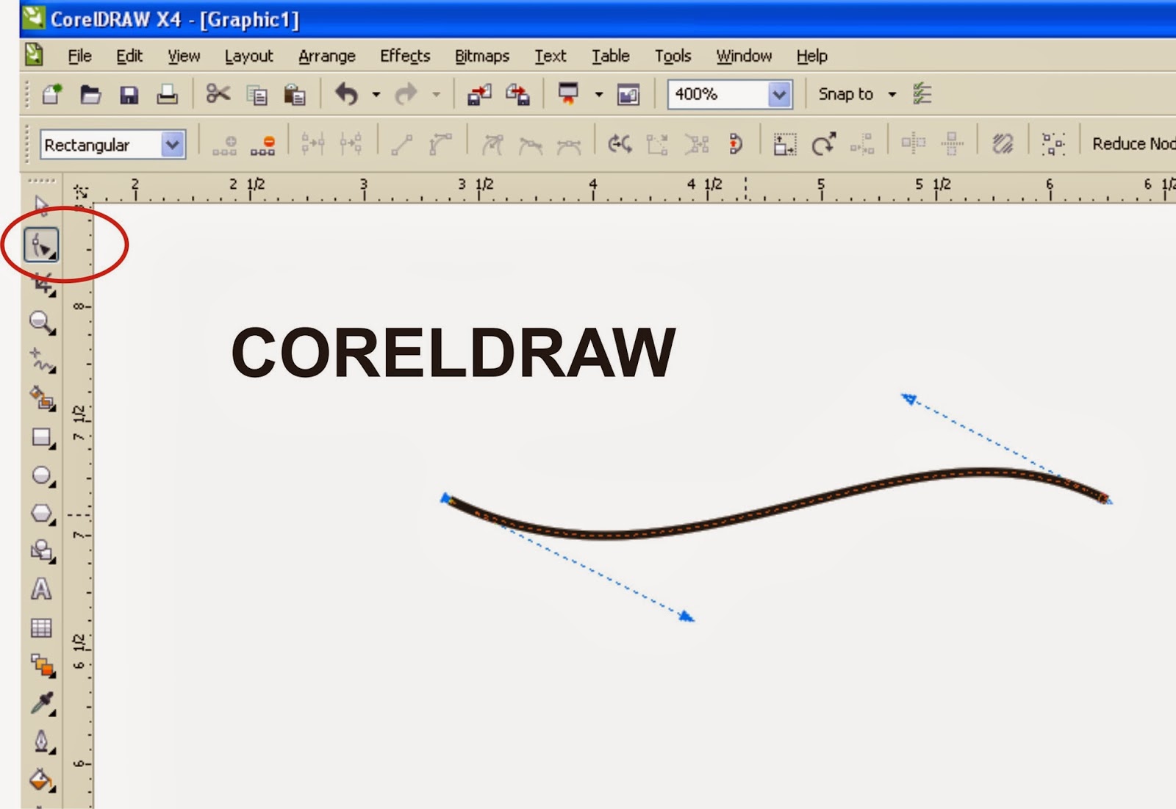Open the Help menu

(811, 56)
